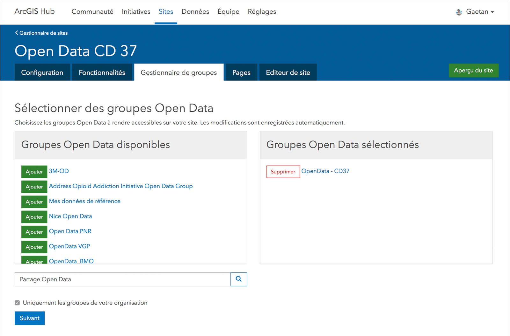
Task: Select the Gestionnaire de groupes tab
Action: tap(179, 72)
